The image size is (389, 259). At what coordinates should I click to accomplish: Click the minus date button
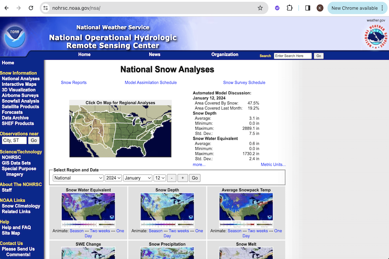coord(172,178)
